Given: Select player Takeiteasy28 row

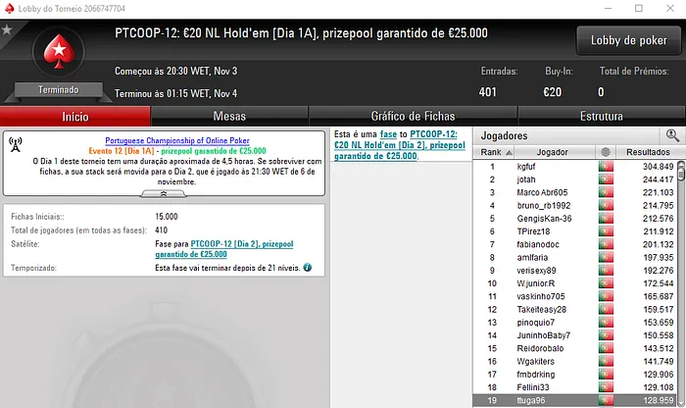Looking at the screenshot, I should click(575, 310).
